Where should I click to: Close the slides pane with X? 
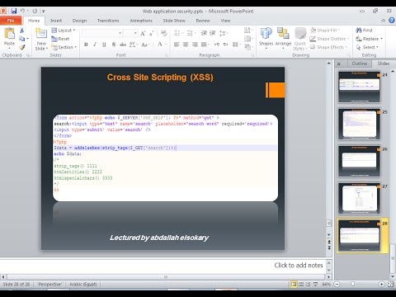(x=339, y=64)
